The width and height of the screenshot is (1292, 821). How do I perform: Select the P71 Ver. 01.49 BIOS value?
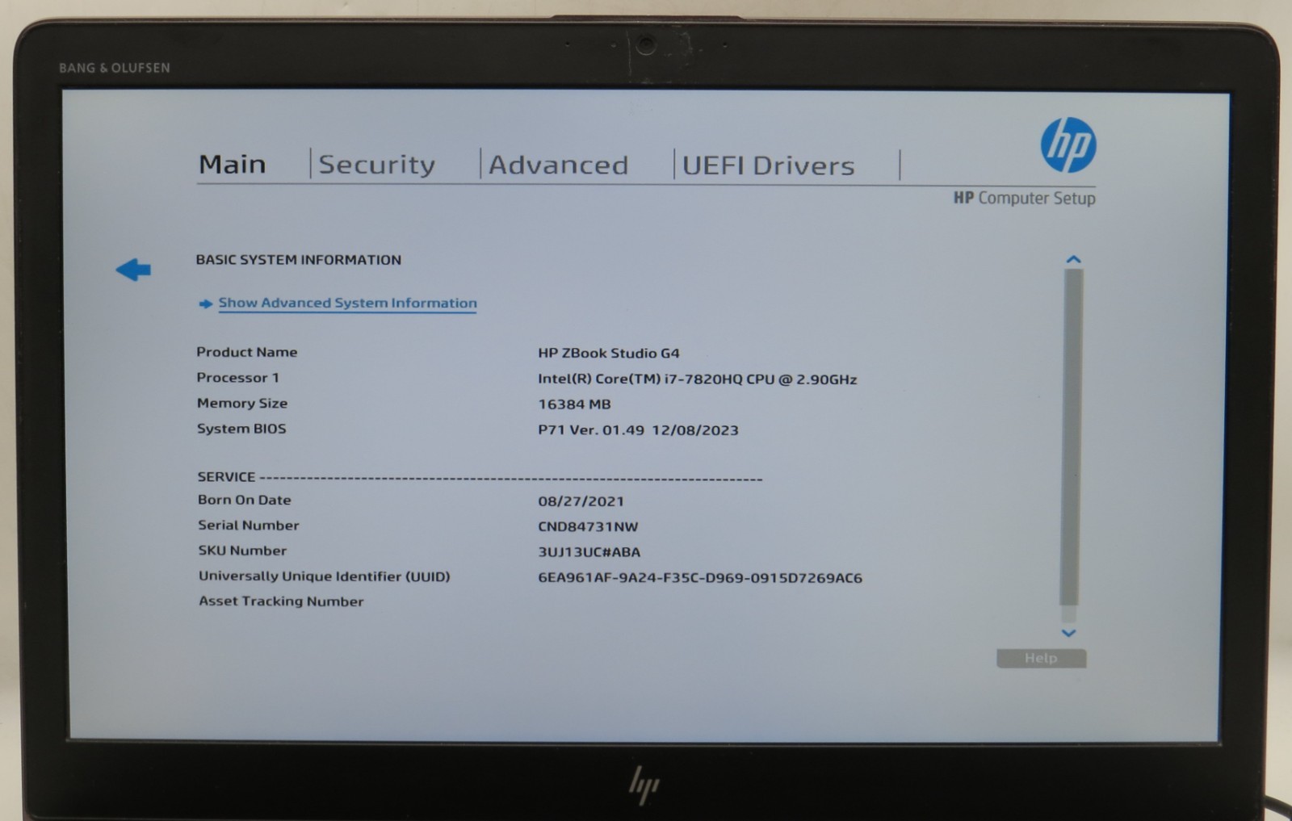(638, 430)
